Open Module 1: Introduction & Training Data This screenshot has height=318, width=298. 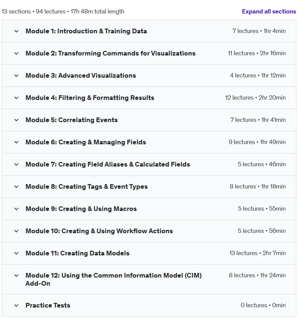point(86,31)
